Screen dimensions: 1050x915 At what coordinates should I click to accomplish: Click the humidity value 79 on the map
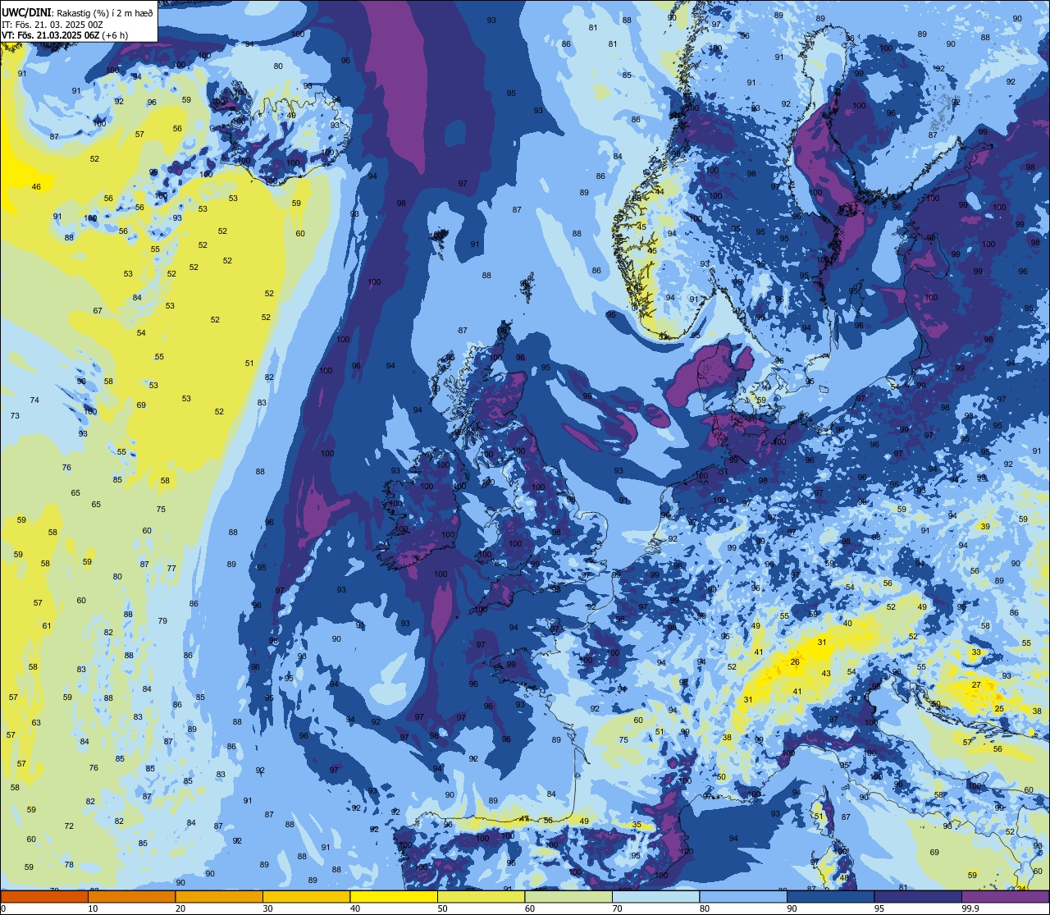click(x=162, y=621)
